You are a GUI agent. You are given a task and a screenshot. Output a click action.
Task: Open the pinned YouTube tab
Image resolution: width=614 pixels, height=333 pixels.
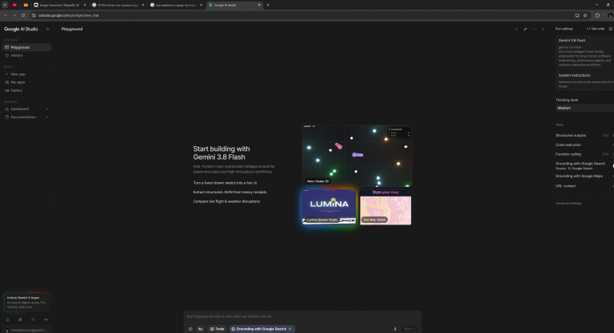(x=14, y=5)
